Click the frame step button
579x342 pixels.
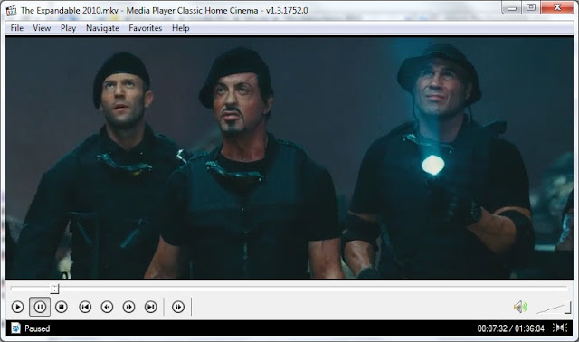pos(178,307)
